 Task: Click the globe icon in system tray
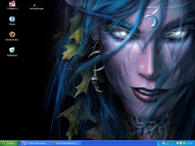click(x=163, y=143)
